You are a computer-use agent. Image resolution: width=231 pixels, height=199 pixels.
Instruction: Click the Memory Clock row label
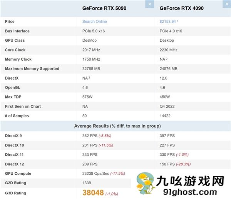point(18,59)
